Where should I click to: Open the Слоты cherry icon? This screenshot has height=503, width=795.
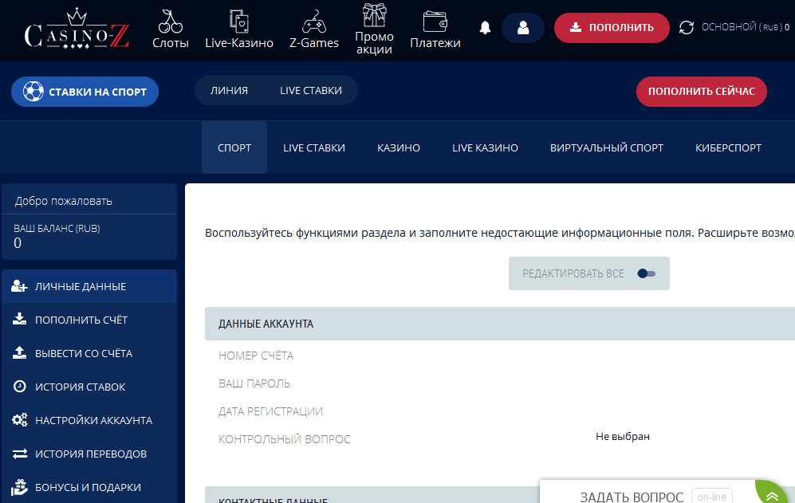click(171, 21)
